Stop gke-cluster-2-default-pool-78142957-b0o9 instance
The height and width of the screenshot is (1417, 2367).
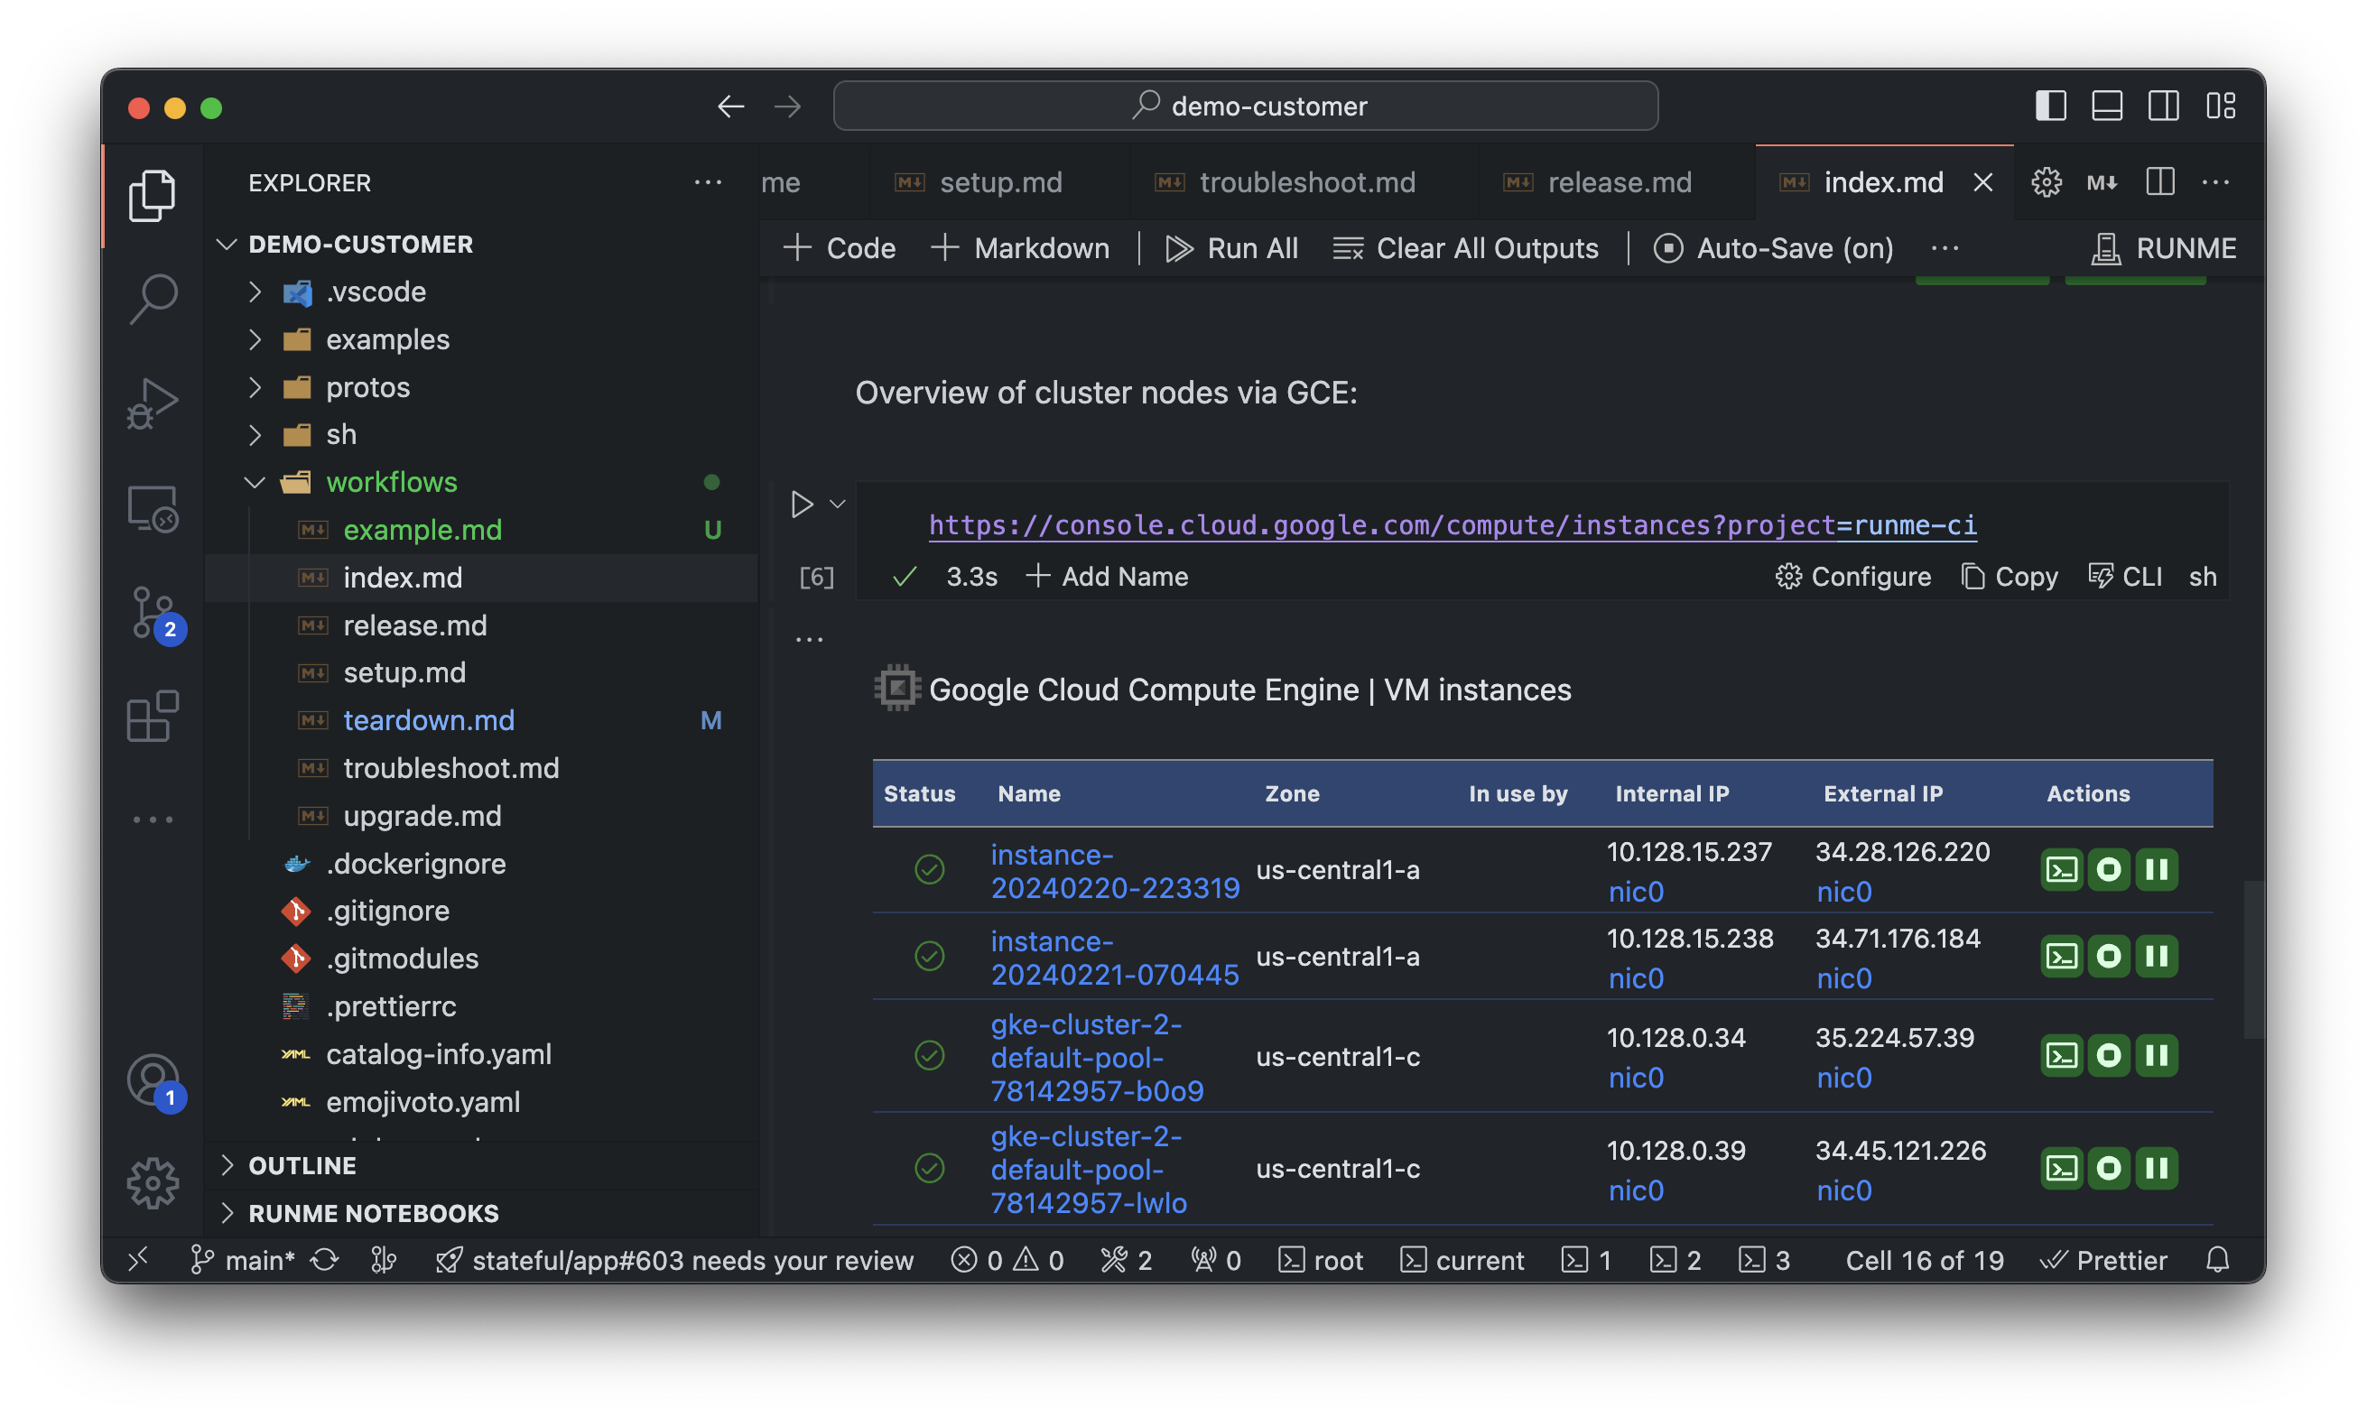click(x=2108, y=1055)
